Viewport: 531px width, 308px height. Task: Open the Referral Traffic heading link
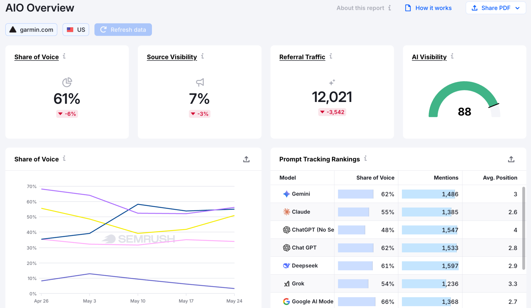tap(302, 57)
